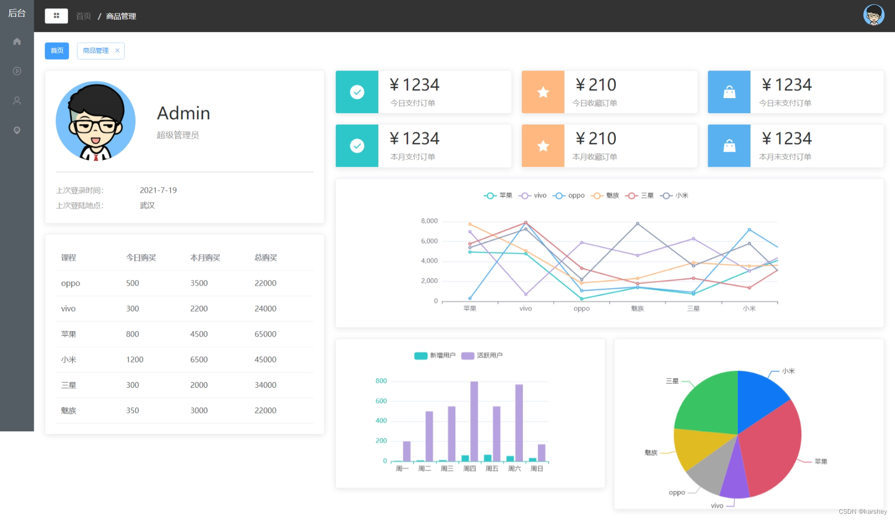Click the 24000 total cell for vivo

tap(266, 309)
